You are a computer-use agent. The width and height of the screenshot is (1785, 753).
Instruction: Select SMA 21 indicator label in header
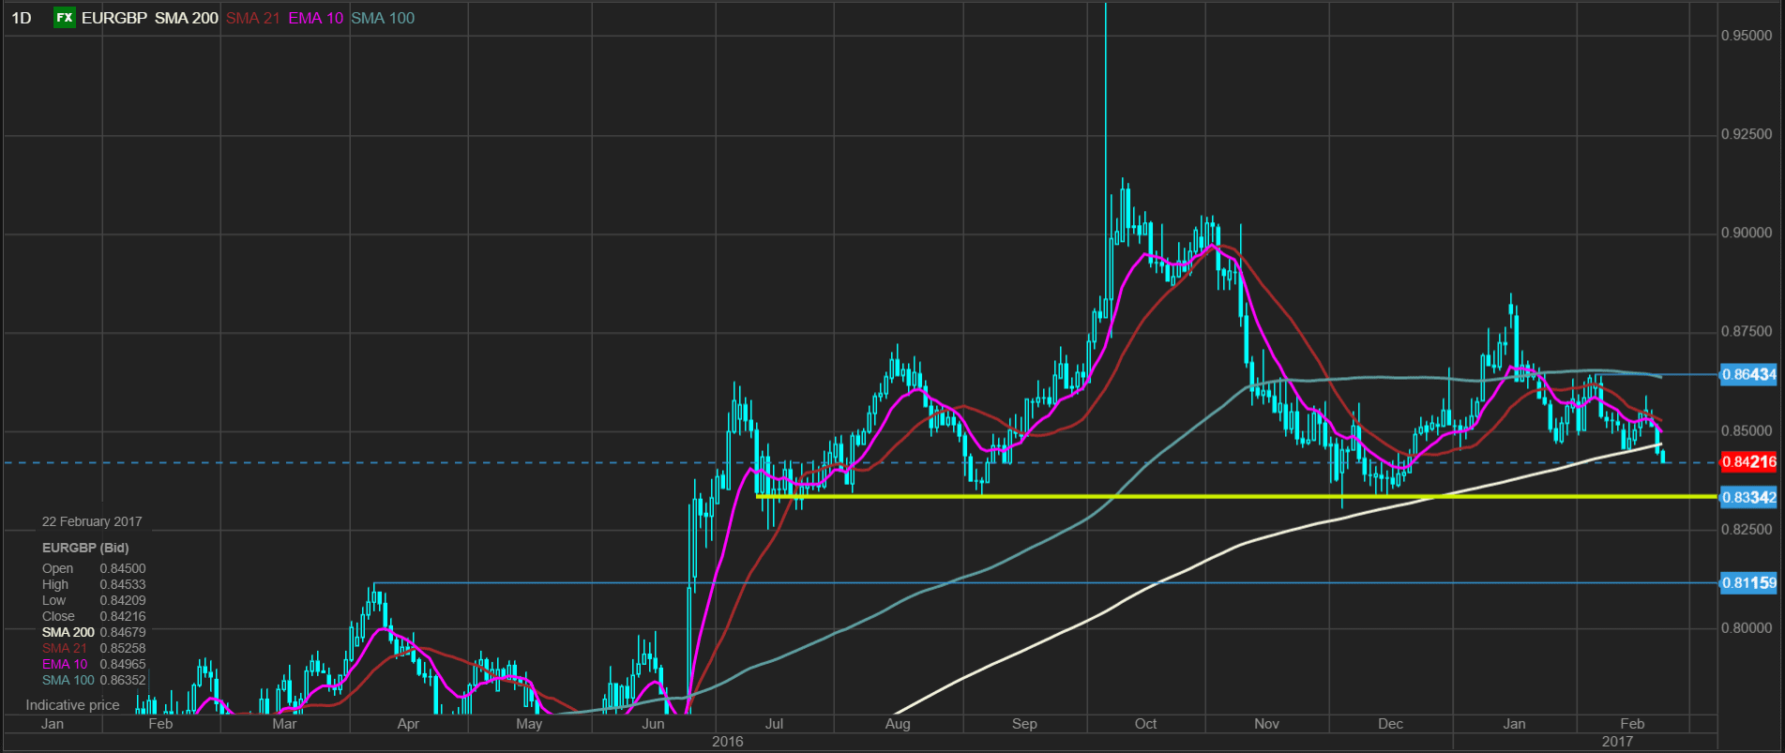pyautogui.click(x=253, y=18)
